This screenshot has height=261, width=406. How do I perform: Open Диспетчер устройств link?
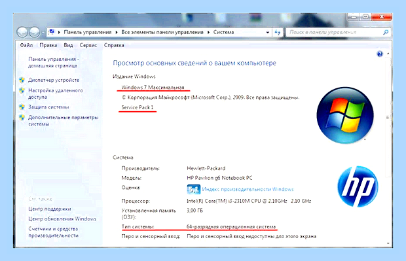54,80
